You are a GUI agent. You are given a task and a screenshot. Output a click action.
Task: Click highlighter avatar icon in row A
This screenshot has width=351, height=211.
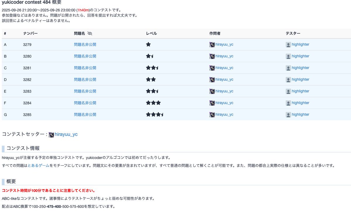pyautogui.click(x=288, y=44)
